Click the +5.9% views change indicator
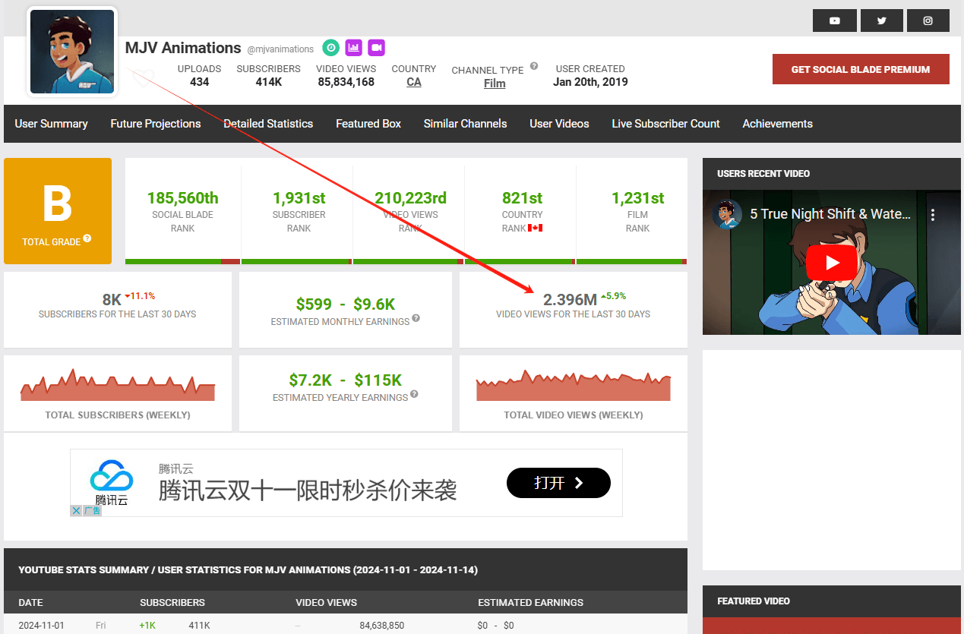Viewport: 964px width, 634px height. [613, 296]
